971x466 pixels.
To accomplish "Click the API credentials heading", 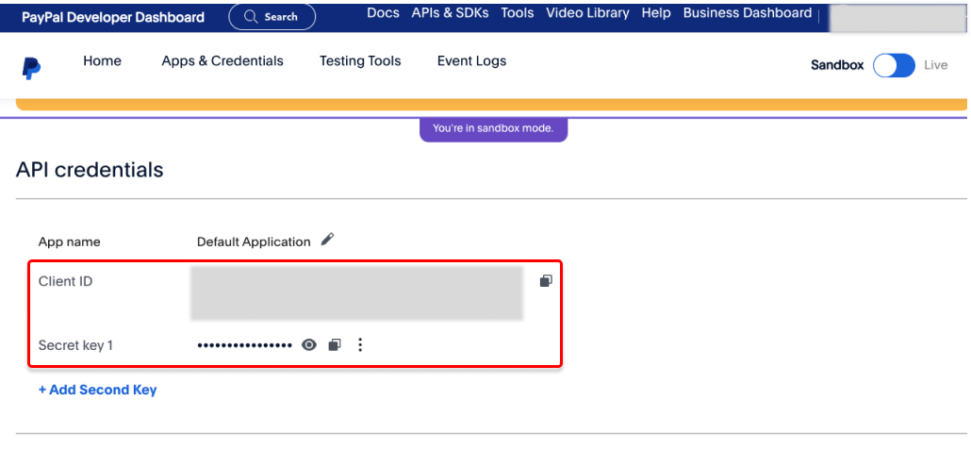I will tap(90, 169).
